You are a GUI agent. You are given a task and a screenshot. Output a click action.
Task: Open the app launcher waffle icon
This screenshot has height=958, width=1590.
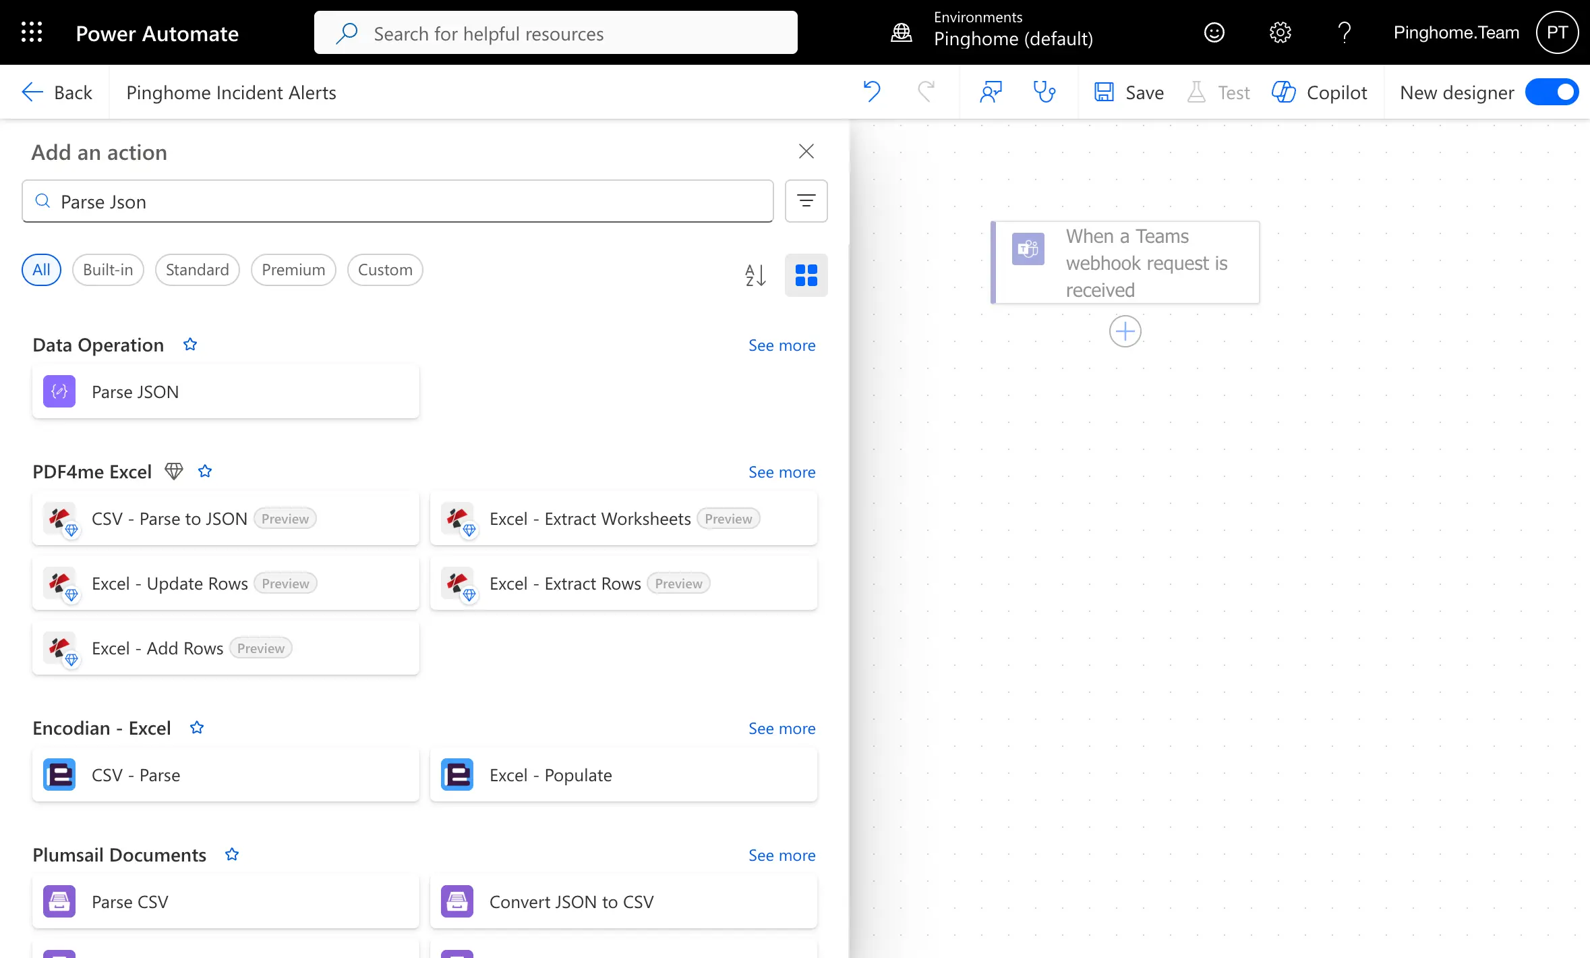[32, 32]
